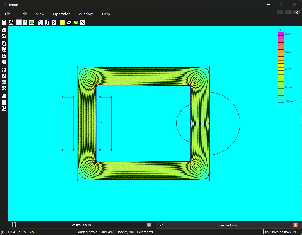Select the point values mode tool
The image size is (302, 235).
point(18,23)
